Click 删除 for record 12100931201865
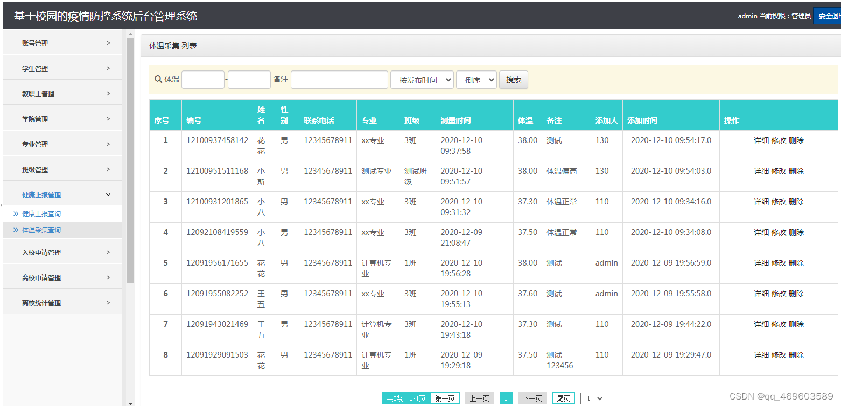This screenshot has height=406, width=841. pyautogui.click(x=796, y=202)
